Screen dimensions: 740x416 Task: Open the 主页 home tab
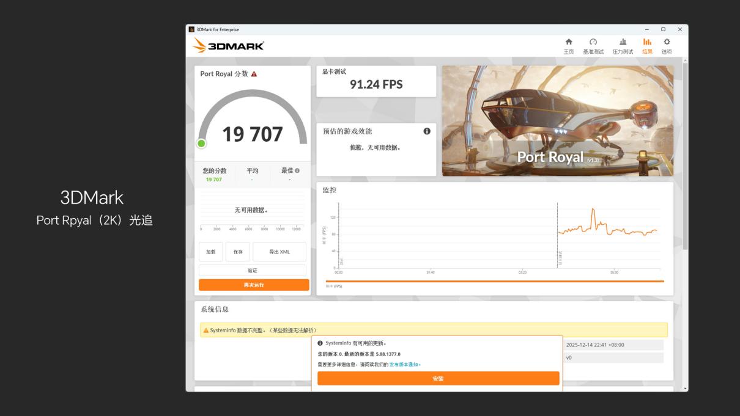pyautogui.click(x=569, y=45)
